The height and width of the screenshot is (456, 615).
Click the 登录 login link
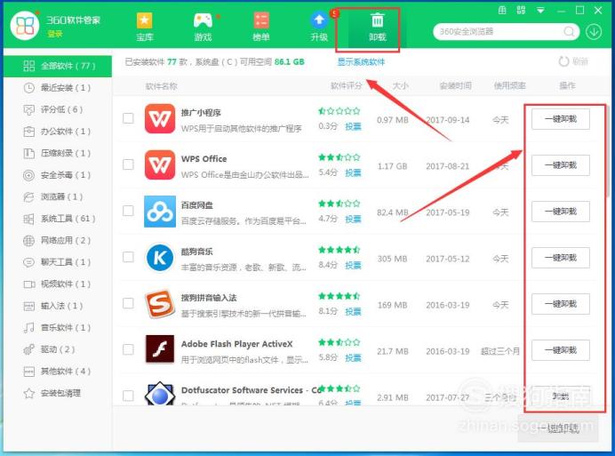pos(55,34)
